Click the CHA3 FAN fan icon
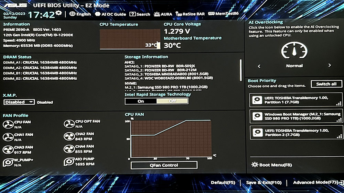344x193 pixels. point(8,150)
